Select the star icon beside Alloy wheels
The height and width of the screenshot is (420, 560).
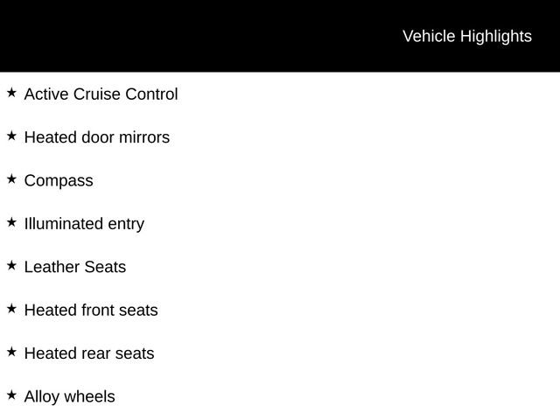coord(11,395)
